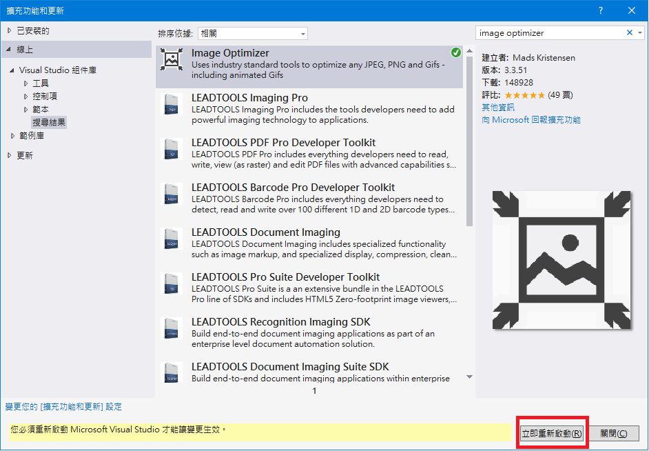Screen dimensions: 649x451
Task: Expand the 範本 tree node
Action: pyautogui.click(x=25, y=110)
